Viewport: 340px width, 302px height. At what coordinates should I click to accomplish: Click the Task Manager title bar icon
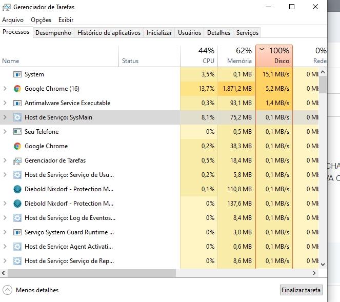tap(7, 7)
